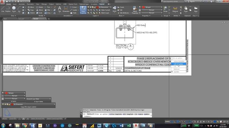
Task: Click Create block tool
Action: [121, 7]
